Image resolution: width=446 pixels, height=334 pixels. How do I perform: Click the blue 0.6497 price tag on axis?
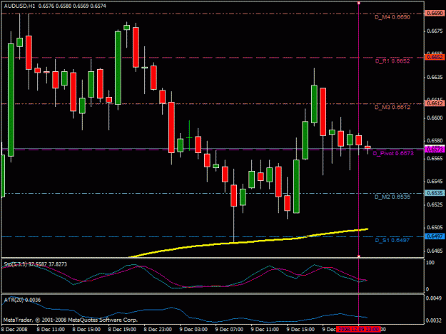435,236
